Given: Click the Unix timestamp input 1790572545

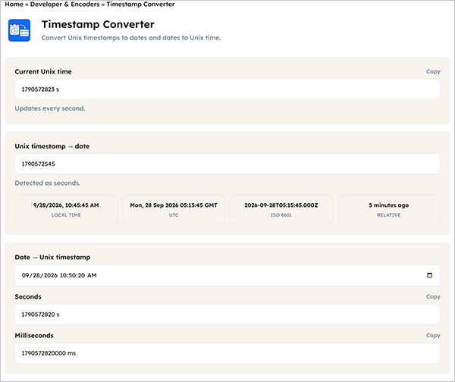Looking at the screenshot, I should tap(227, 164).
